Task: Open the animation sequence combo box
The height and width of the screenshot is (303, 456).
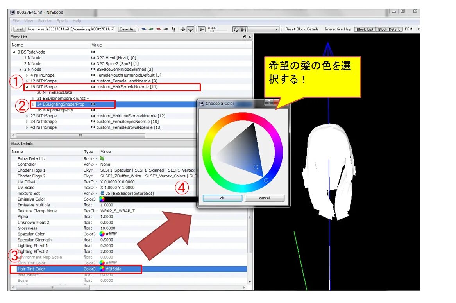Action: point(263,29)
